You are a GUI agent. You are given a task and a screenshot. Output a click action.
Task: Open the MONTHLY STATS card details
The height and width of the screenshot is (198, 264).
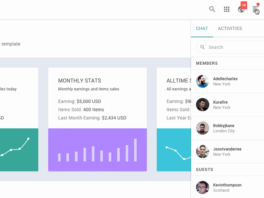pyautogui.click(x=80, y=81)
